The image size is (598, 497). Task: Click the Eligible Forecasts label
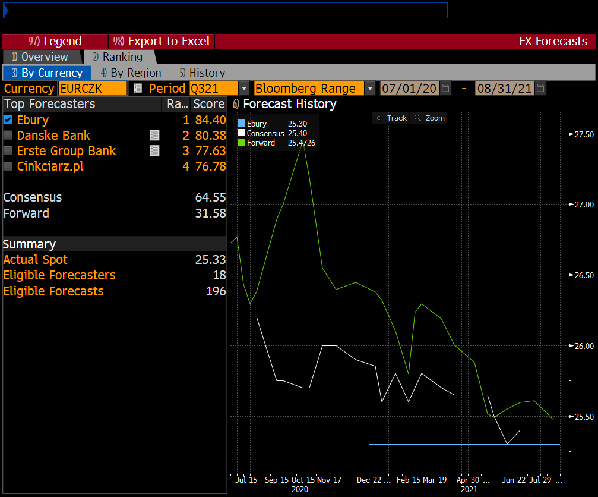[x=53, y=291]
